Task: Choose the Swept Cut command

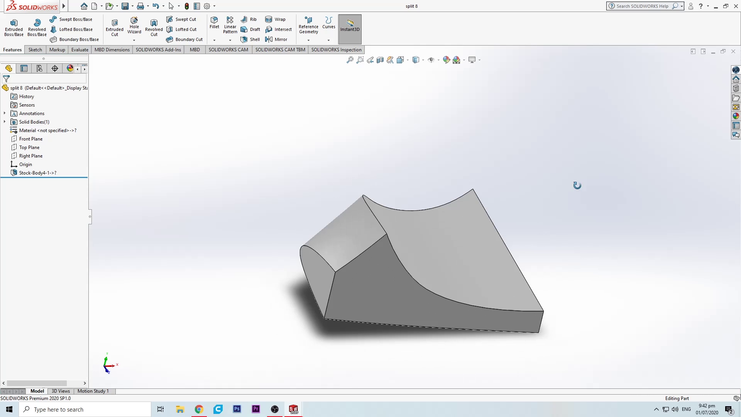Action: click(181, 19)
